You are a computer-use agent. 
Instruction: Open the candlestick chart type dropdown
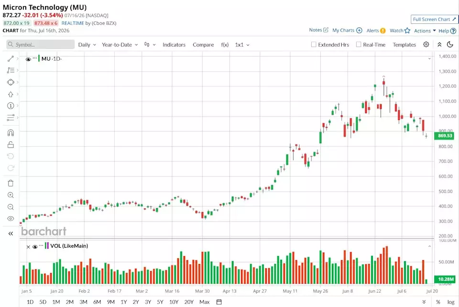tap(150, 45)
